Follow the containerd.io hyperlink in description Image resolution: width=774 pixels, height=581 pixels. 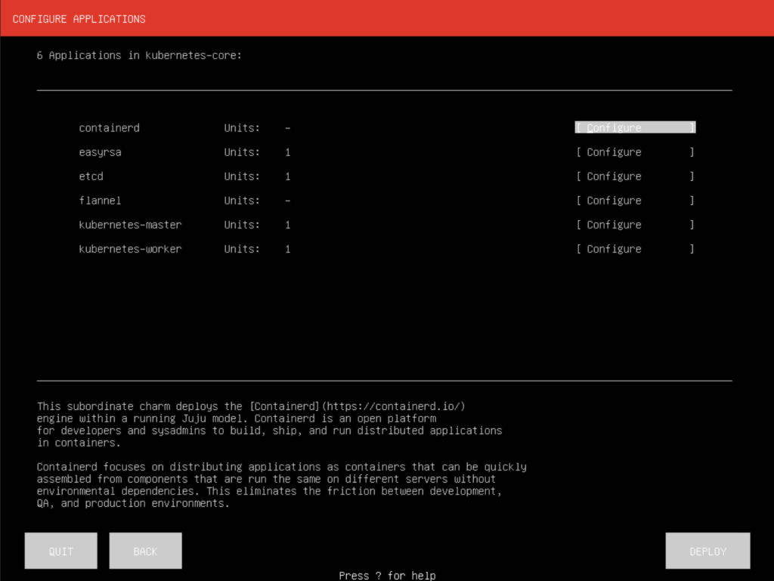pos(397,405)
